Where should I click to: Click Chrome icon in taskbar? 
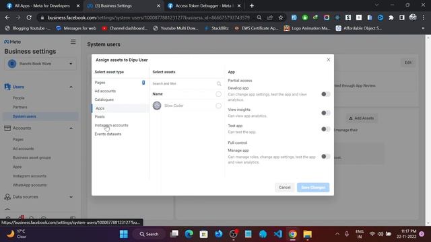click(x=293, y=234)
